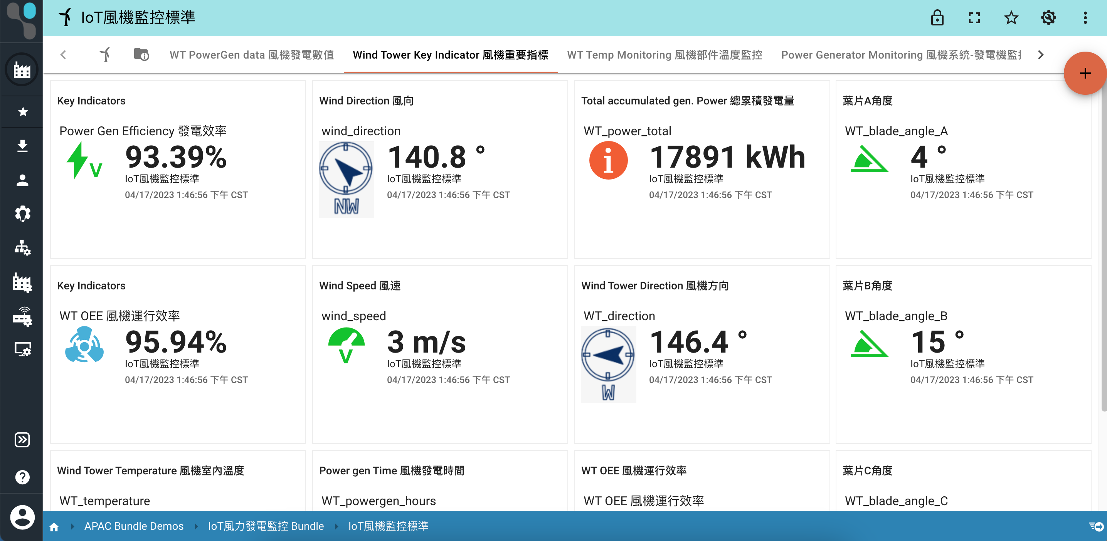Click the orange add widget plus button
Screen dimensions: 1107x541
pyautogui.click(x=1084, y=73)
